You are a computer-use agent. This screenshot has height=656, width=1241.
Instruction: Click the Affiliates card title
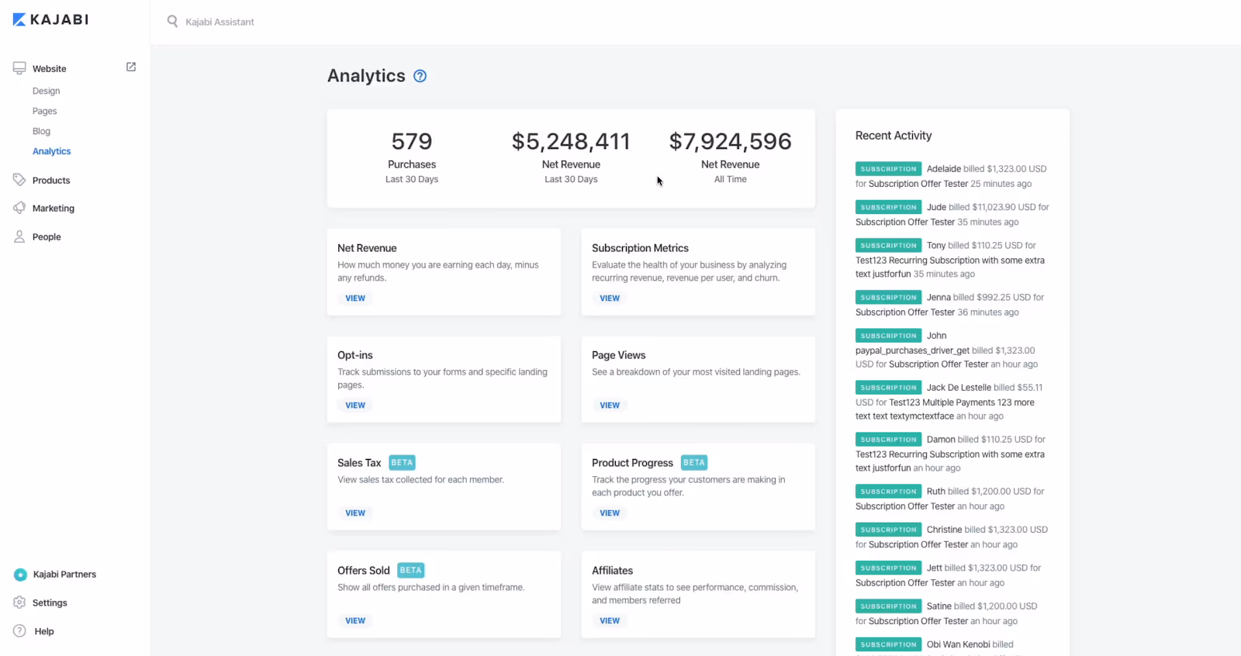pos(612,571)
